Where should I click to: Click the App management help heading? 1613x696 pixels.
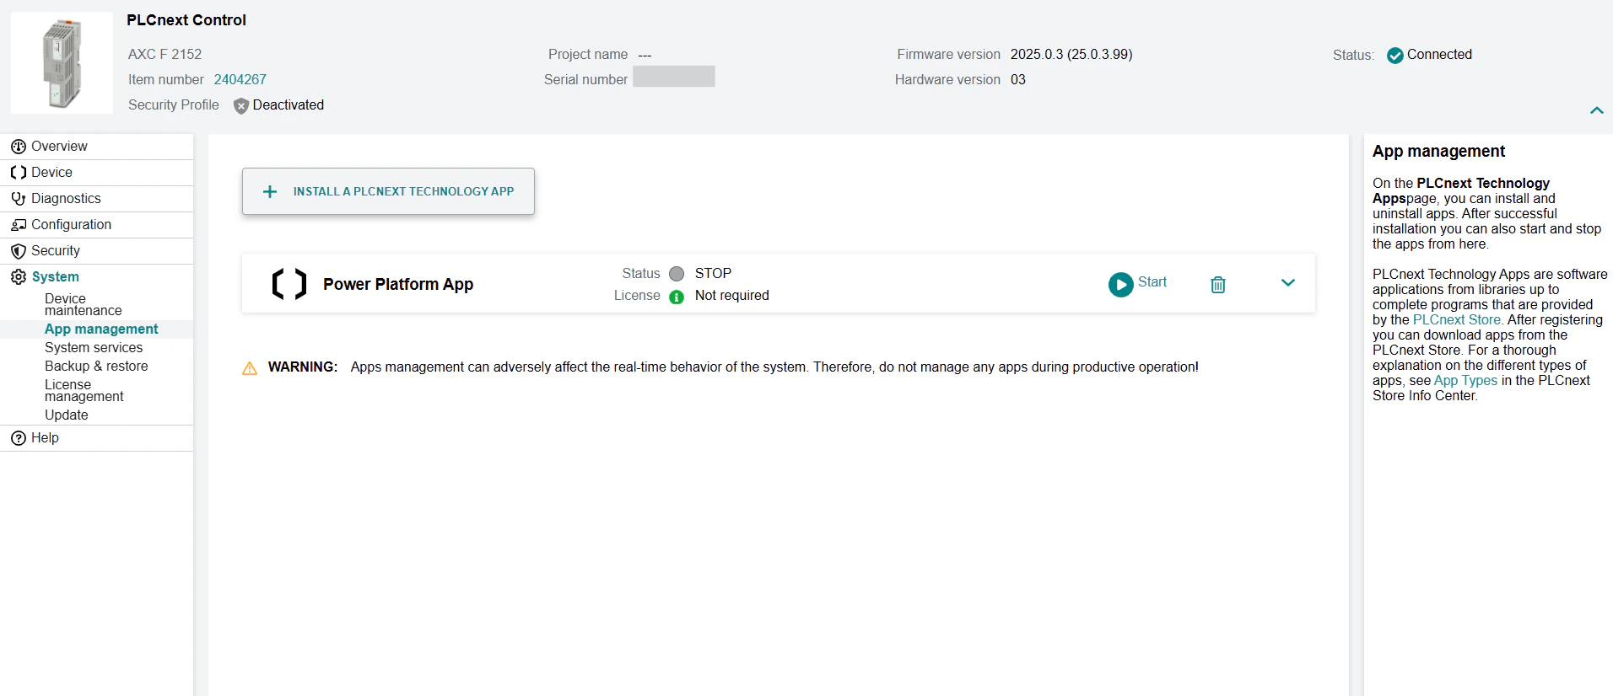point(1438,152)
